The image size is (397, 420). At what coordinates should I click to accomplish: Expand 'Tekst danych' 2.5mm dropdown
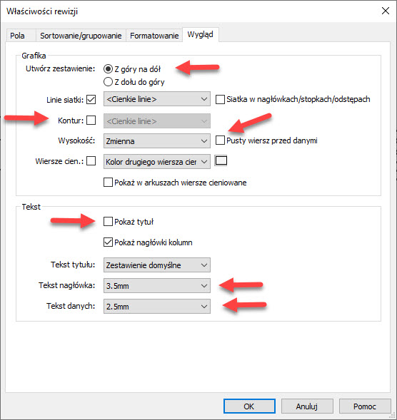(157, 307)
